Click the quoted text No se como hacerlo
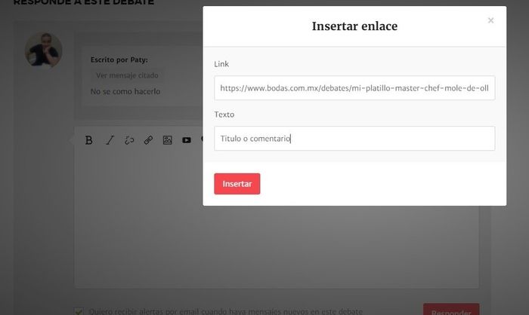The image size is (529, 315). [x=125, y=92]
